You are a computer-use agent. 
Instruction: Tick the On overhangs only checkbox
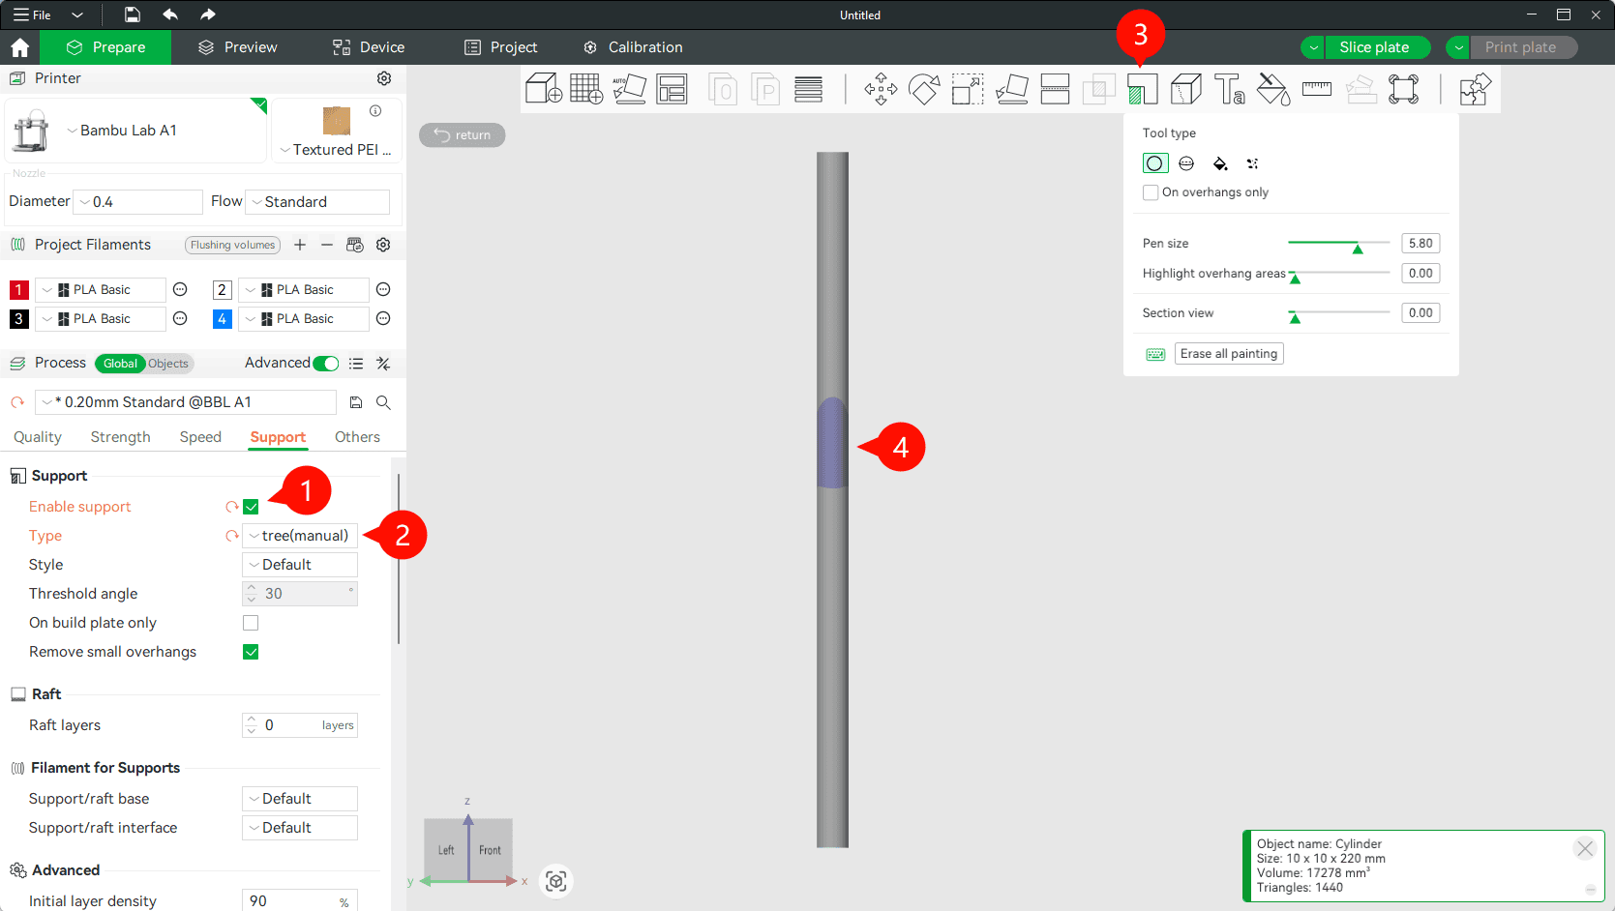point(1151,192)
